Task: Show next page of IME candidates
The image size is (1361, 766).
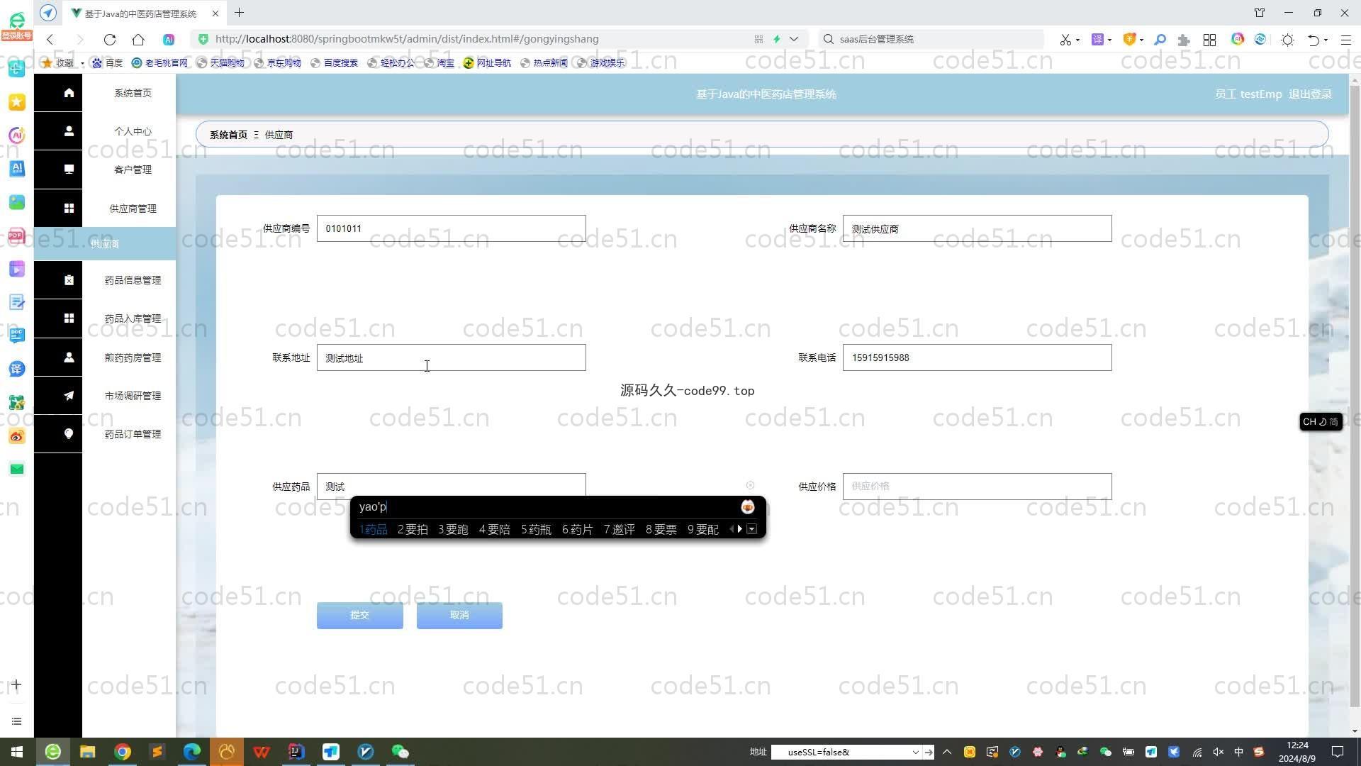Action: pos(740,529)
